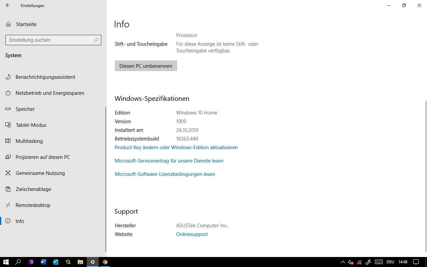Select the Info page in sidebar

53,221
